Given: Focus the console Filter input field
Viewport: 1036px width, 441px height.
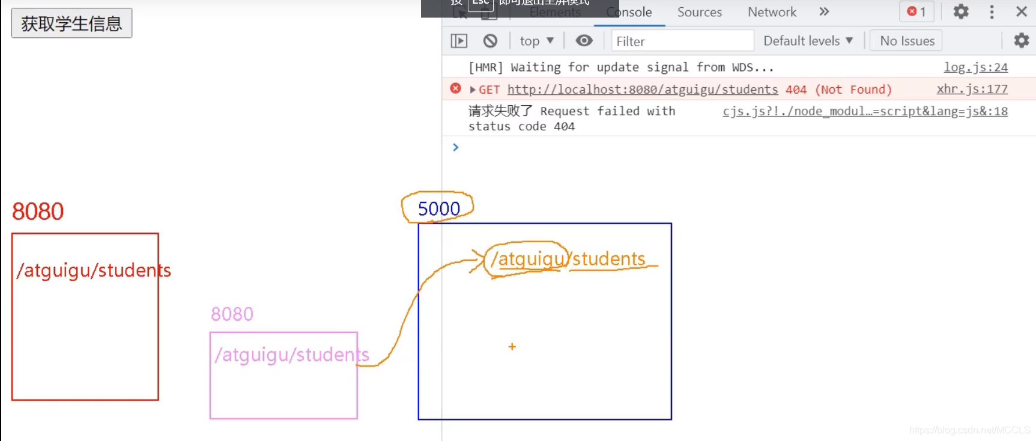Looking at the screenshot, I should pos(682,41).
